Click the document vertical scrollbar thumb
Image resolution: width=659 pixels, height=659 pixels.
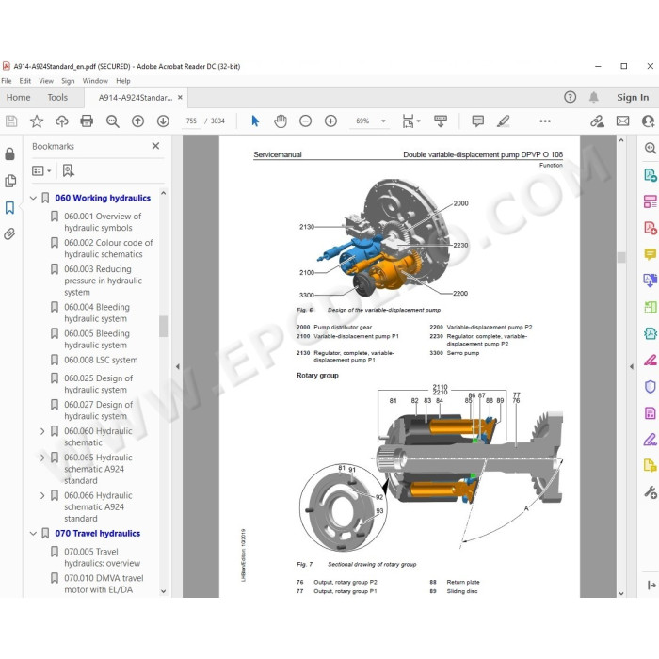pyautogui.click(x=621, y=257)
